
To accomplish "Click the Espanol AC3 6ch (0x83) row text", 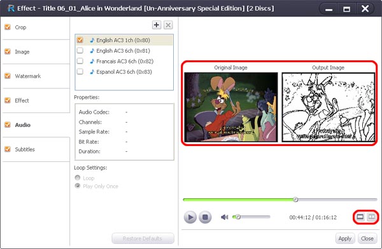I will click(124, 72).
